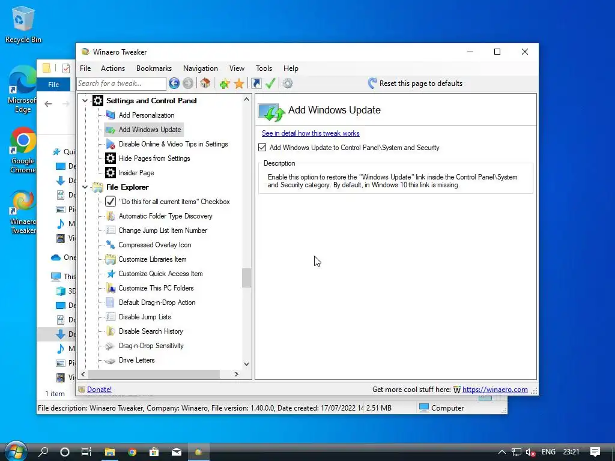Viewport: 615px width, 461px height.
Task: Open Compressed Overlay Icon tweak
Action: [x=154, y=245]
